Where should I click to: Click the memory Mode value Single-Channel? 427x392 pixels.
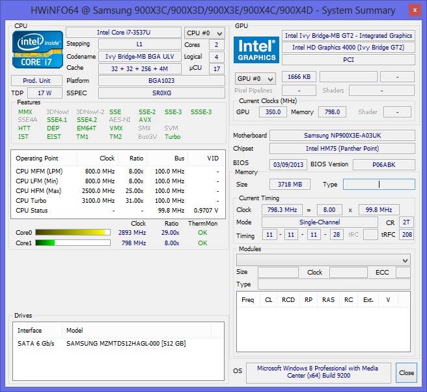(x=320, y=222)
